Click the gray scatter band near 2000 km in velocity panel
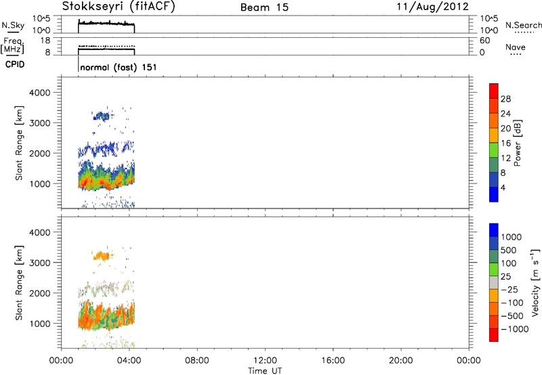Image resolution: width=542 pixels, height=375 pixels. pos(104,288)
